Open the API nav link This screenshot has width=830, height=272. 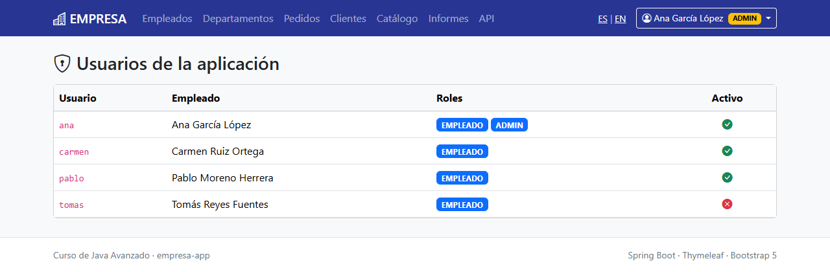(486, 19)
